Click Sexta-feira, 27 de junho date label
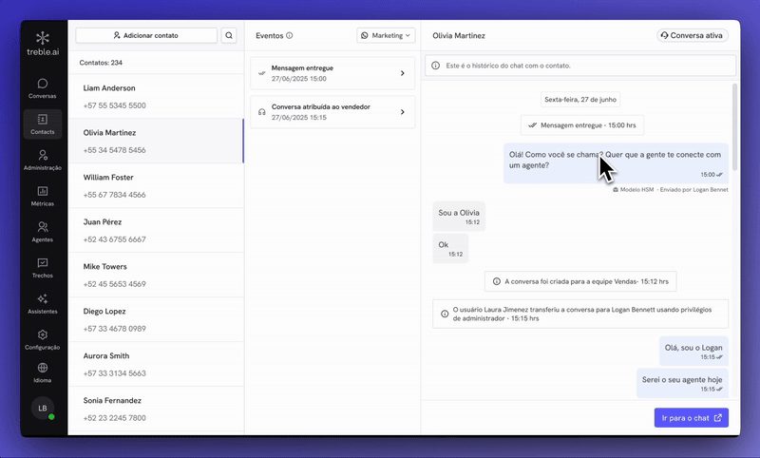The width and height of the screenshot is (760, 458). [580, 100]
